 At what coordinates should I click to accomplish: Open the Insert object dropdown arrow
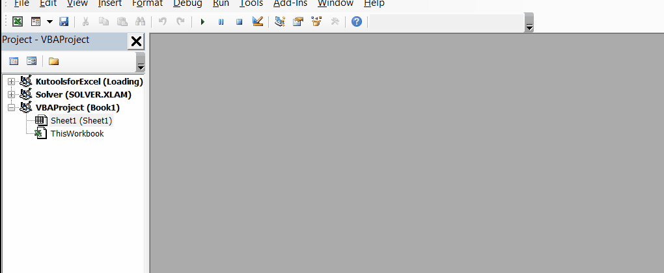(49, 21)
